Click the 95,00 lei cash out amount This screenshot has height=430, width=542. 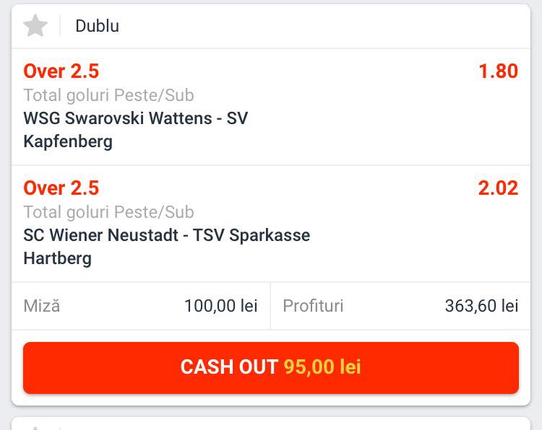point(322,367)
